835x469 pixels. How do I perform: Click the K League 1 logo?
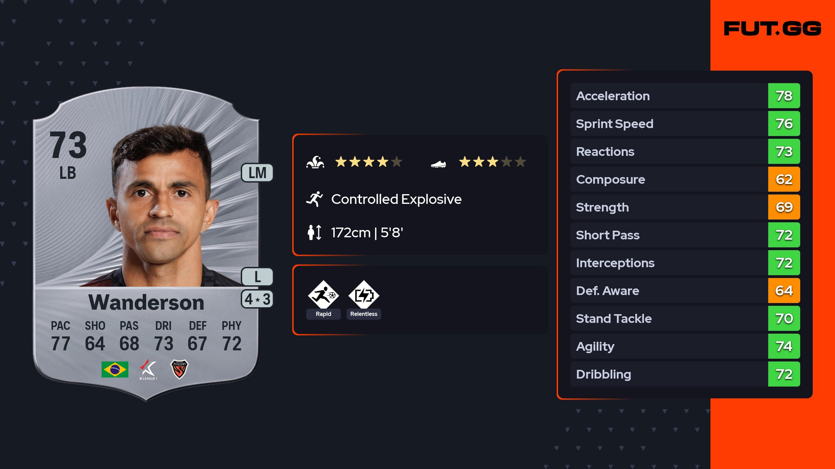[x=149, y=369]
